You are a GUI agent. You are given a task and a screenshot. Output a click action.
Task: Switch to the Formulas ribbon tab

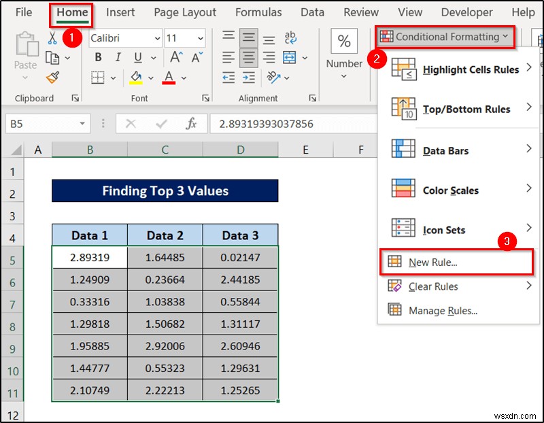tap(258, 12)
